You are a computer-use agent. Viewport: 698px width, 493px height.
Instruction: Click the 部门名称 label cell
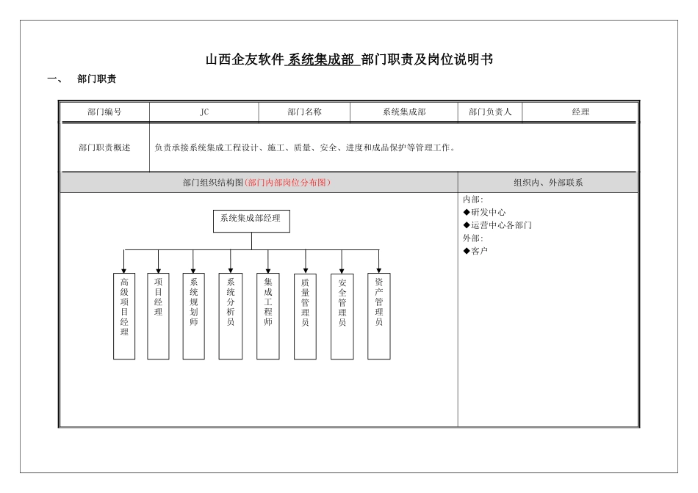(304, 112)
